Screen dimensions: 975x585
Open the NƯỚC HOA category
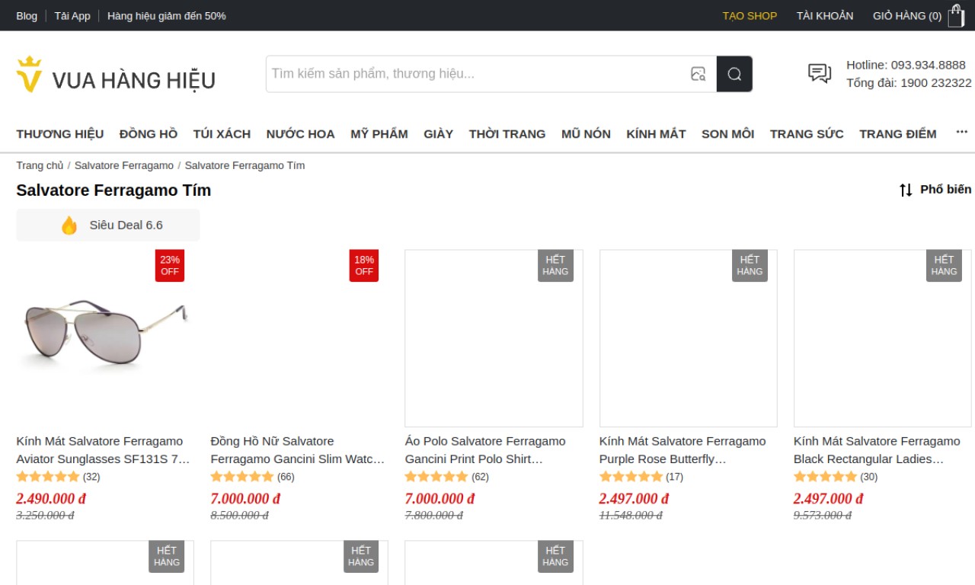coord(301,134)
